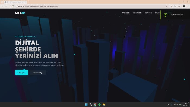The height and width of the screenshot is (107, 190).
Task: Reload the current page
Action: tap(9, 6)
